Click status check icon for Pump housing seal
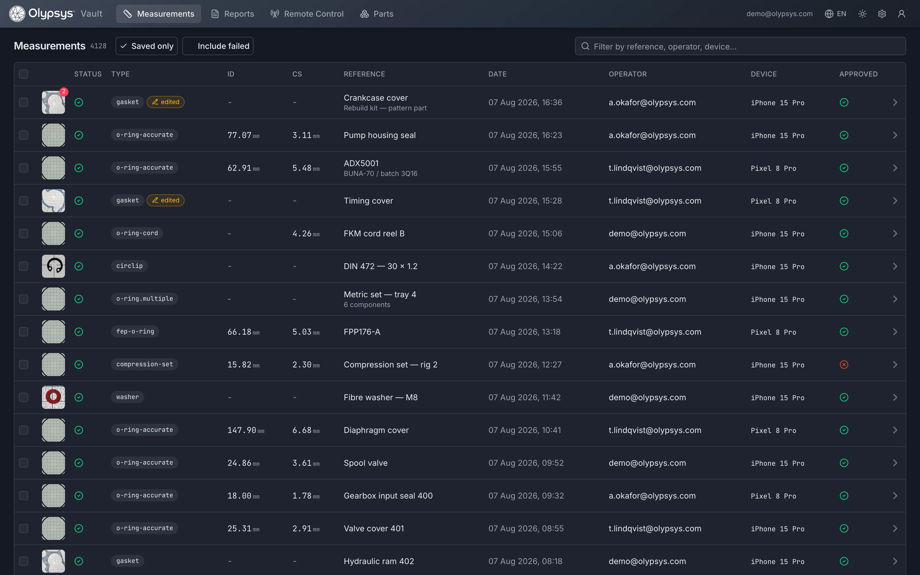 point(79,135)
